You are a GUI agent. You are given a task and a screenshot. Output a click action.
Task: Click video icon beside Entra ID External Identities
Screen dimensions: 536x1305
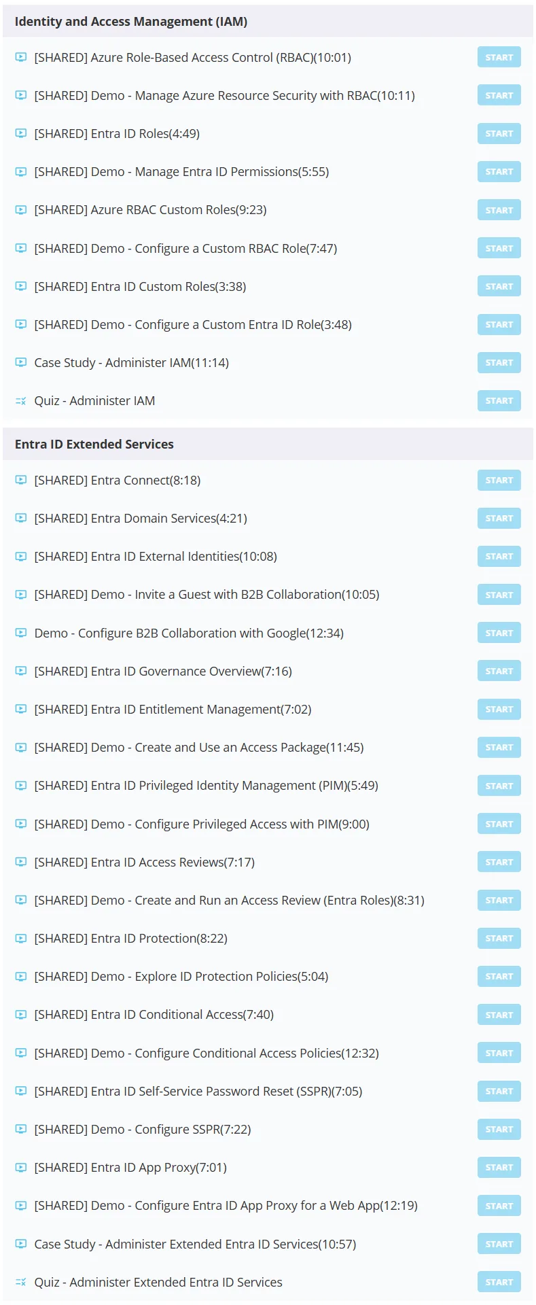[20, 556]
